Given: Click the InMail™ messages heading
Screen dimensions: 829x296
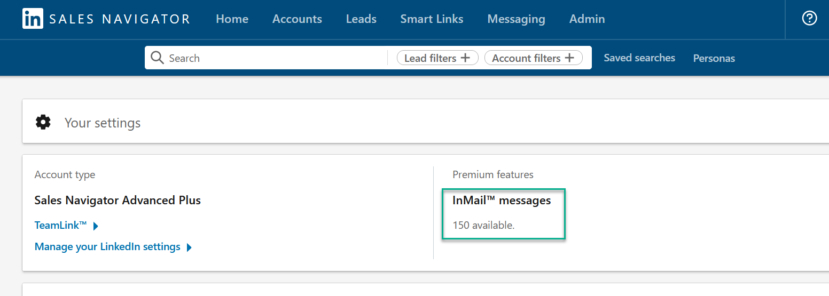Looking at the screenshot, I should [x=502, y=201].
